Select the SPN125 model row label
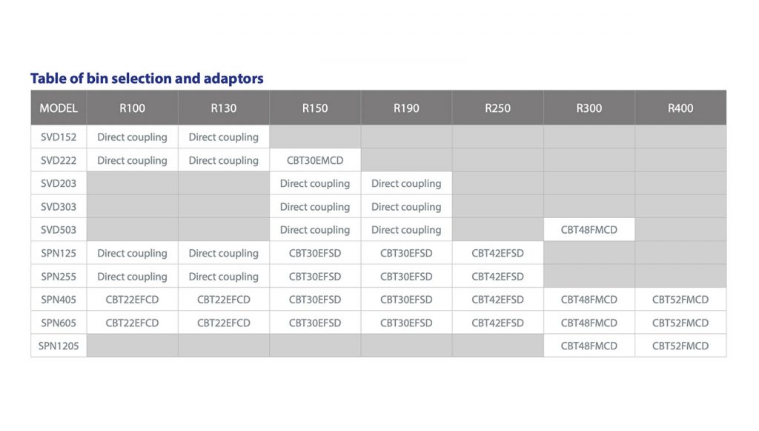759x431 pixels. click(59, 253)
